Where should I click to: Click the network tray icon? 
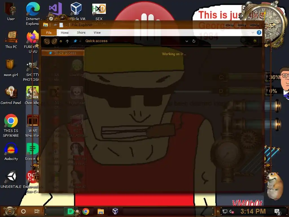pos(225,211)
